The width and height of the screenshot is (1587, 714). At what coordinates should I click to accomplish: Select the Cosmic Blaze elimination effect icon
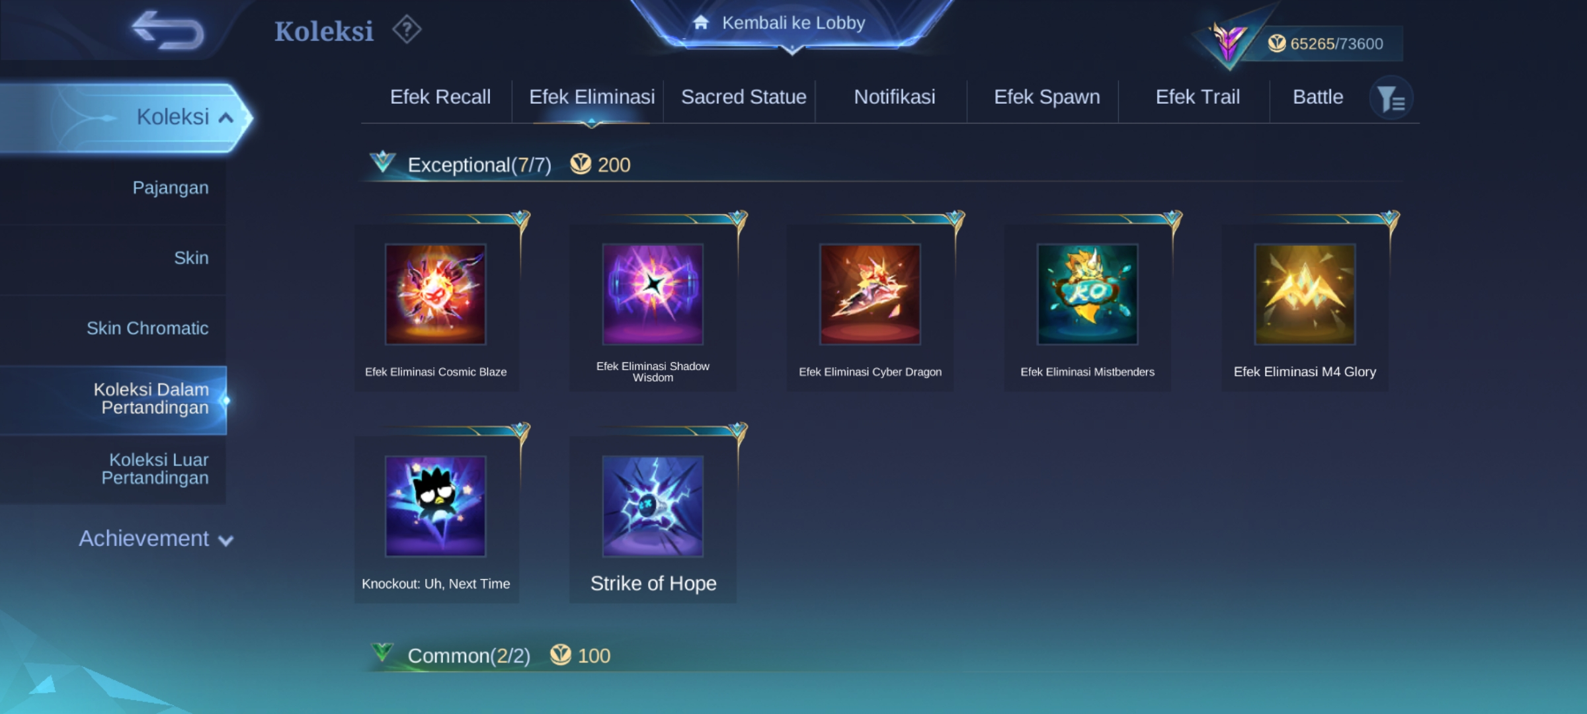436,294
